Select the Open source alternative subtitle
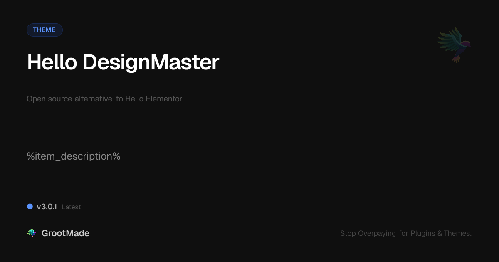 click(x=104, y=99)
